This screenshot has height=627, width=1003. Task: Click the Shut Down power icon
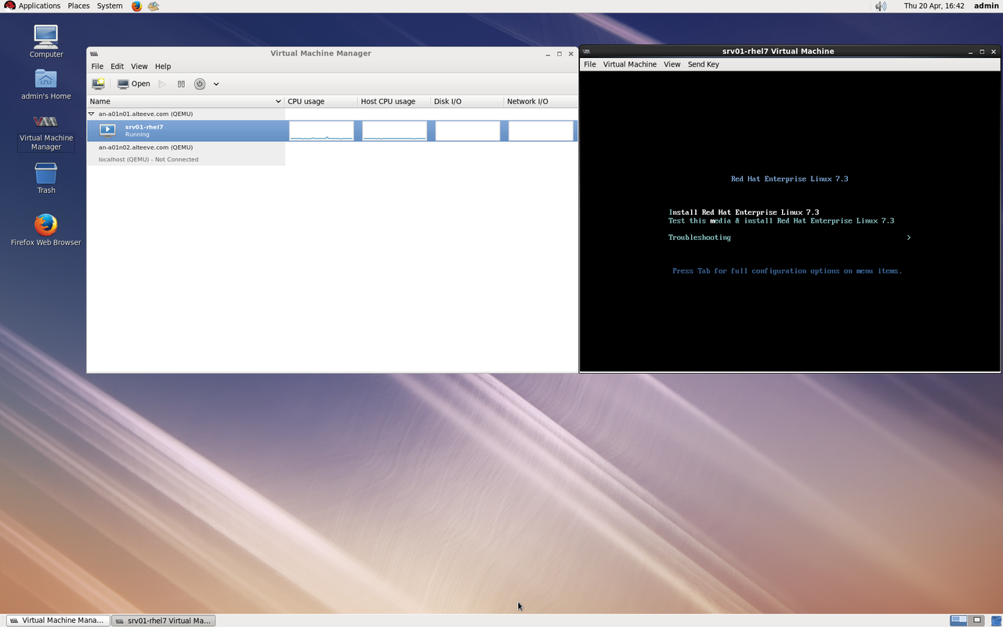[200, 84]
